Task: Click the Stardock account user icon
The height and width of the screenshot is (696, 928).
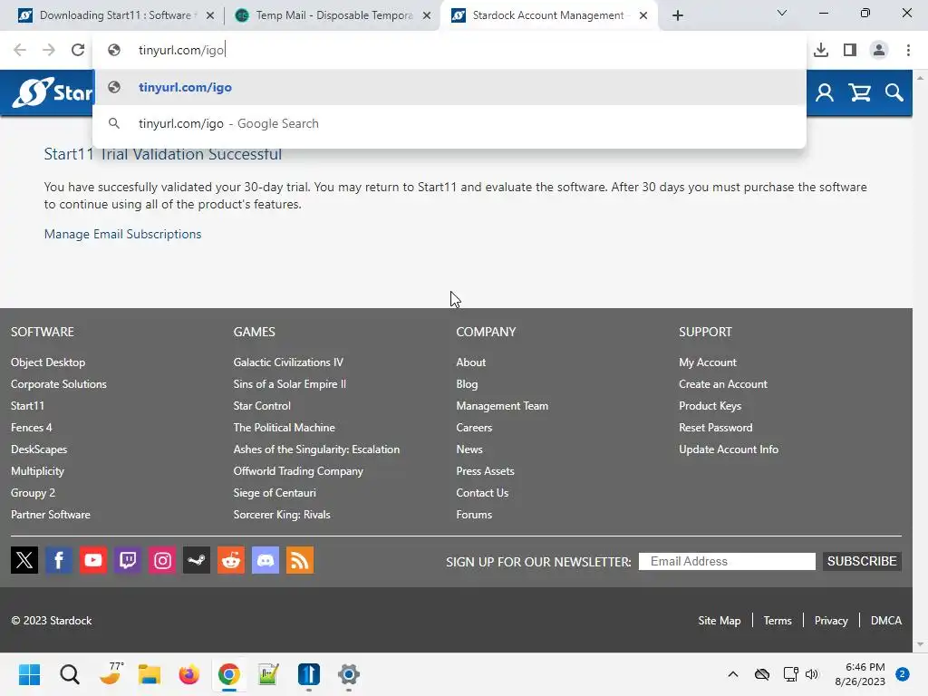Action: tap(825, 93)
